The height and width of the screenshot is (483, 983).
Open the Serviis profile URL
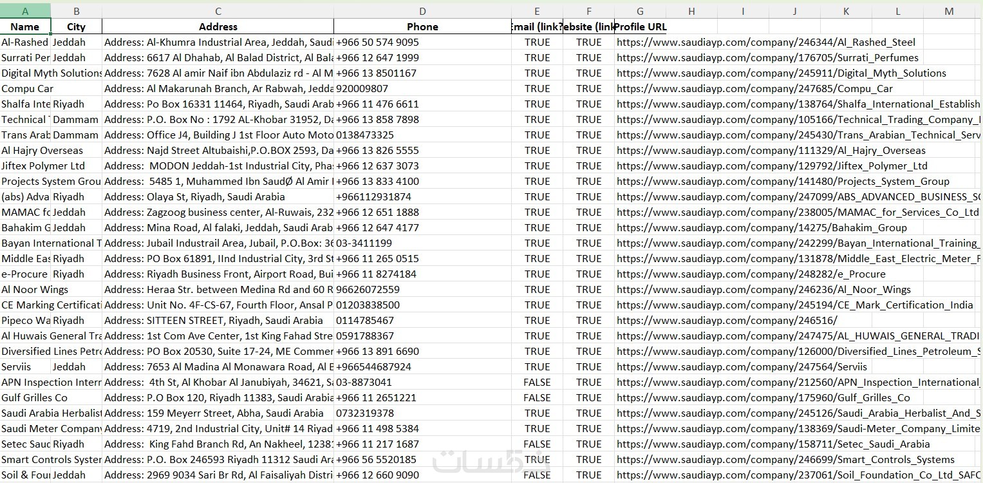[x=742, y=366]
